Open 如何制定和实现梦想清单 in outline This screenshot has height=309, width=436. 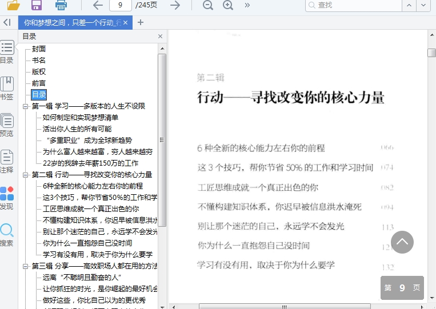pos(81,118)
